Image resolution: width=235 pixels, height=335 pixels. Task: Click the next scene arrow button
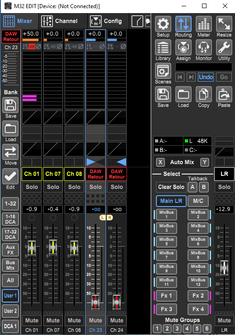[191, 77]
